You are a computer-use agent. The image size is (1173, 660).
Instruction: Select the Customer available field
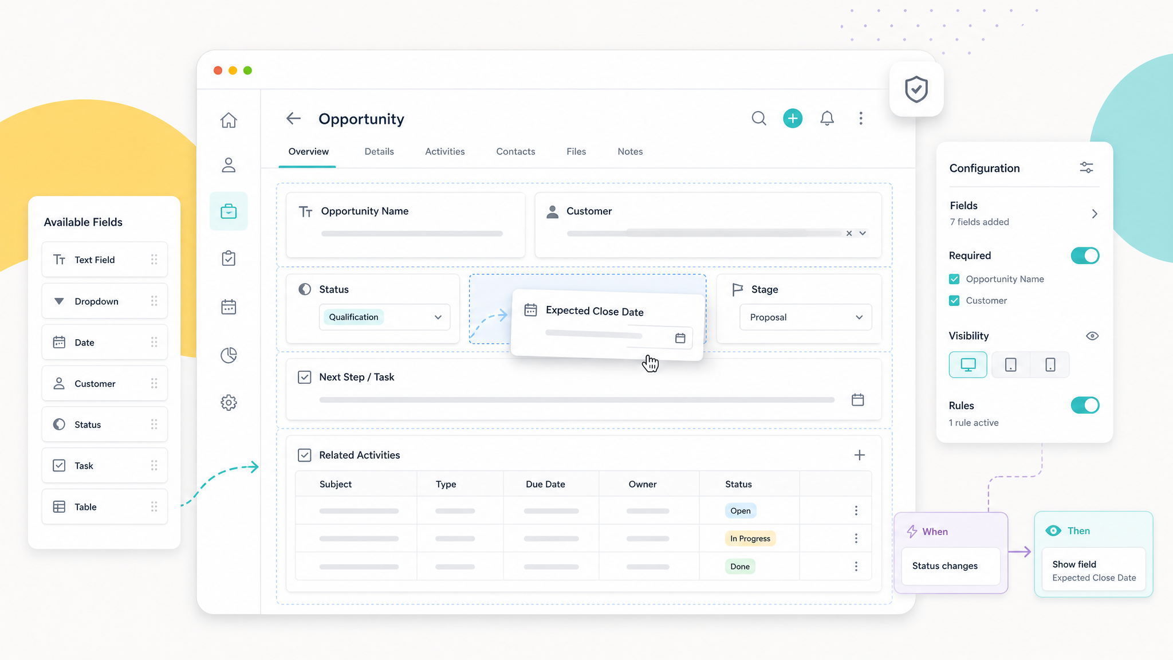coord(105,383)
